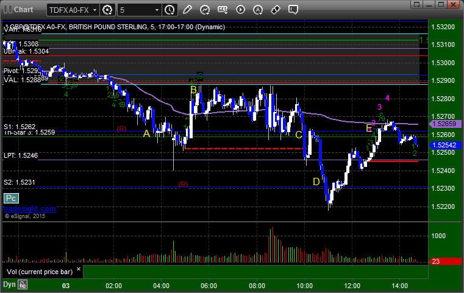Select the Vol (current price bar) tab
The width and height of the screenshot is (464, 293).
[40, 272]
